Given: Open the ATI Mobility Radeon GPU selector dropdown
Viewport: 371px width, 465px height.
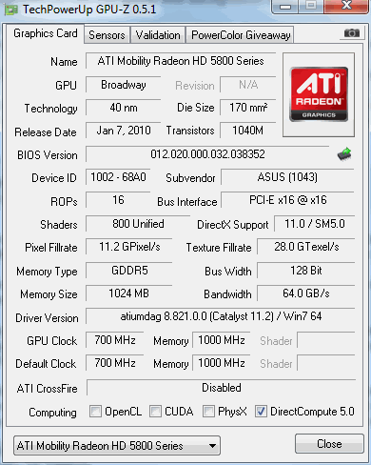Looking at the screenshot, I should pyautogui.click(x=117, y=445).
